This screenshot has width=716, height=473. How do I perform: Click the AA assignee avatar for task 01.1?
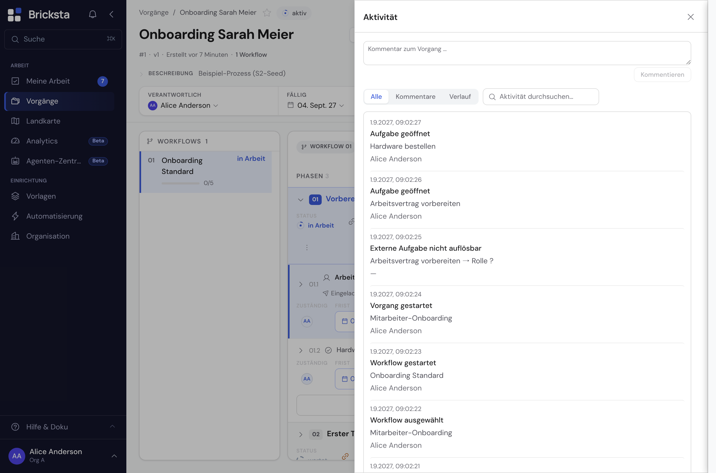click(x=307, y=321)
